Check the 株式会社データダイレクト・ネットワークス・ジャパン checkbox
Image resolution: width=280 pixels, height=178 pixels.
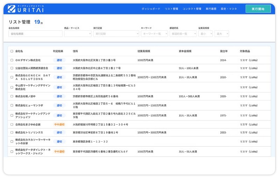[x=12, y=151]
